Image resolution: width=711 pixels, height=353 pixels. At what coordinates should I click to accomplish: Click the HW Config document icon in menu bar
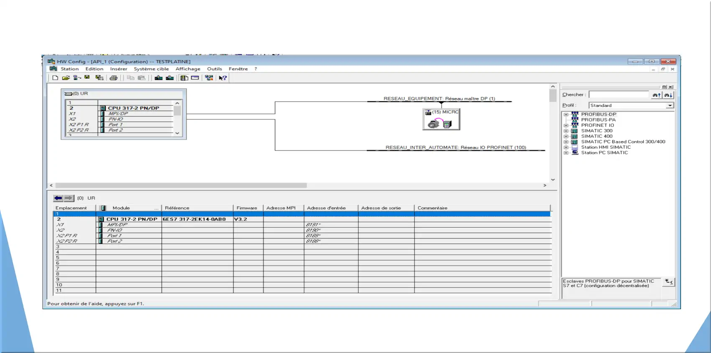tap(53, 69)
